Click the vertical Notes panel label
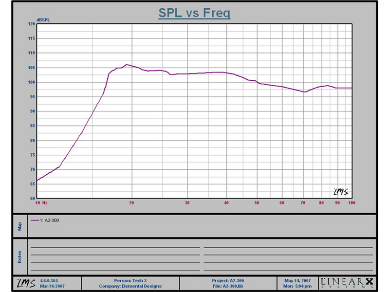Screen dimensions: 389x292 19,256
